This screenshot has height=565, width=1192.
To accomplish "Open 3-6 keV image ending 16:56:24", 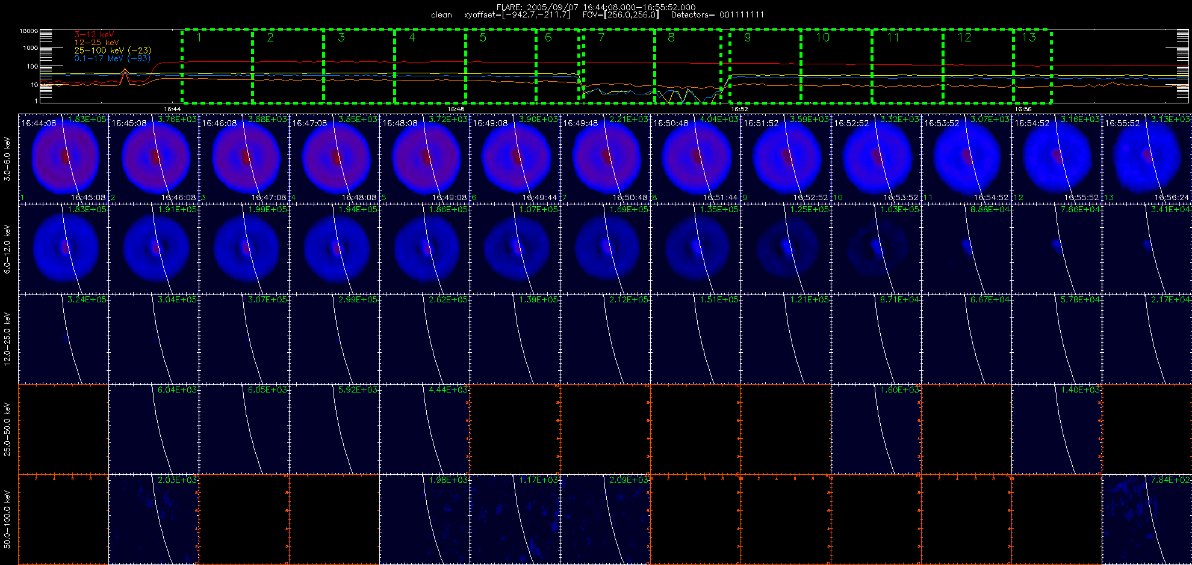I will [1147, 158].
